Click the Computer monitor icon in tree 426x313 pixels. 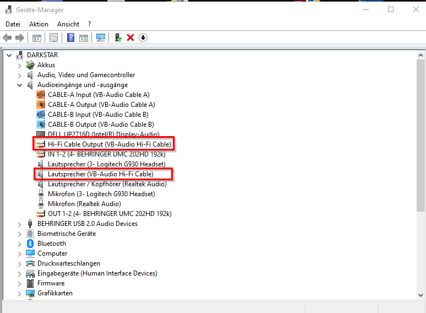point(30,253)
